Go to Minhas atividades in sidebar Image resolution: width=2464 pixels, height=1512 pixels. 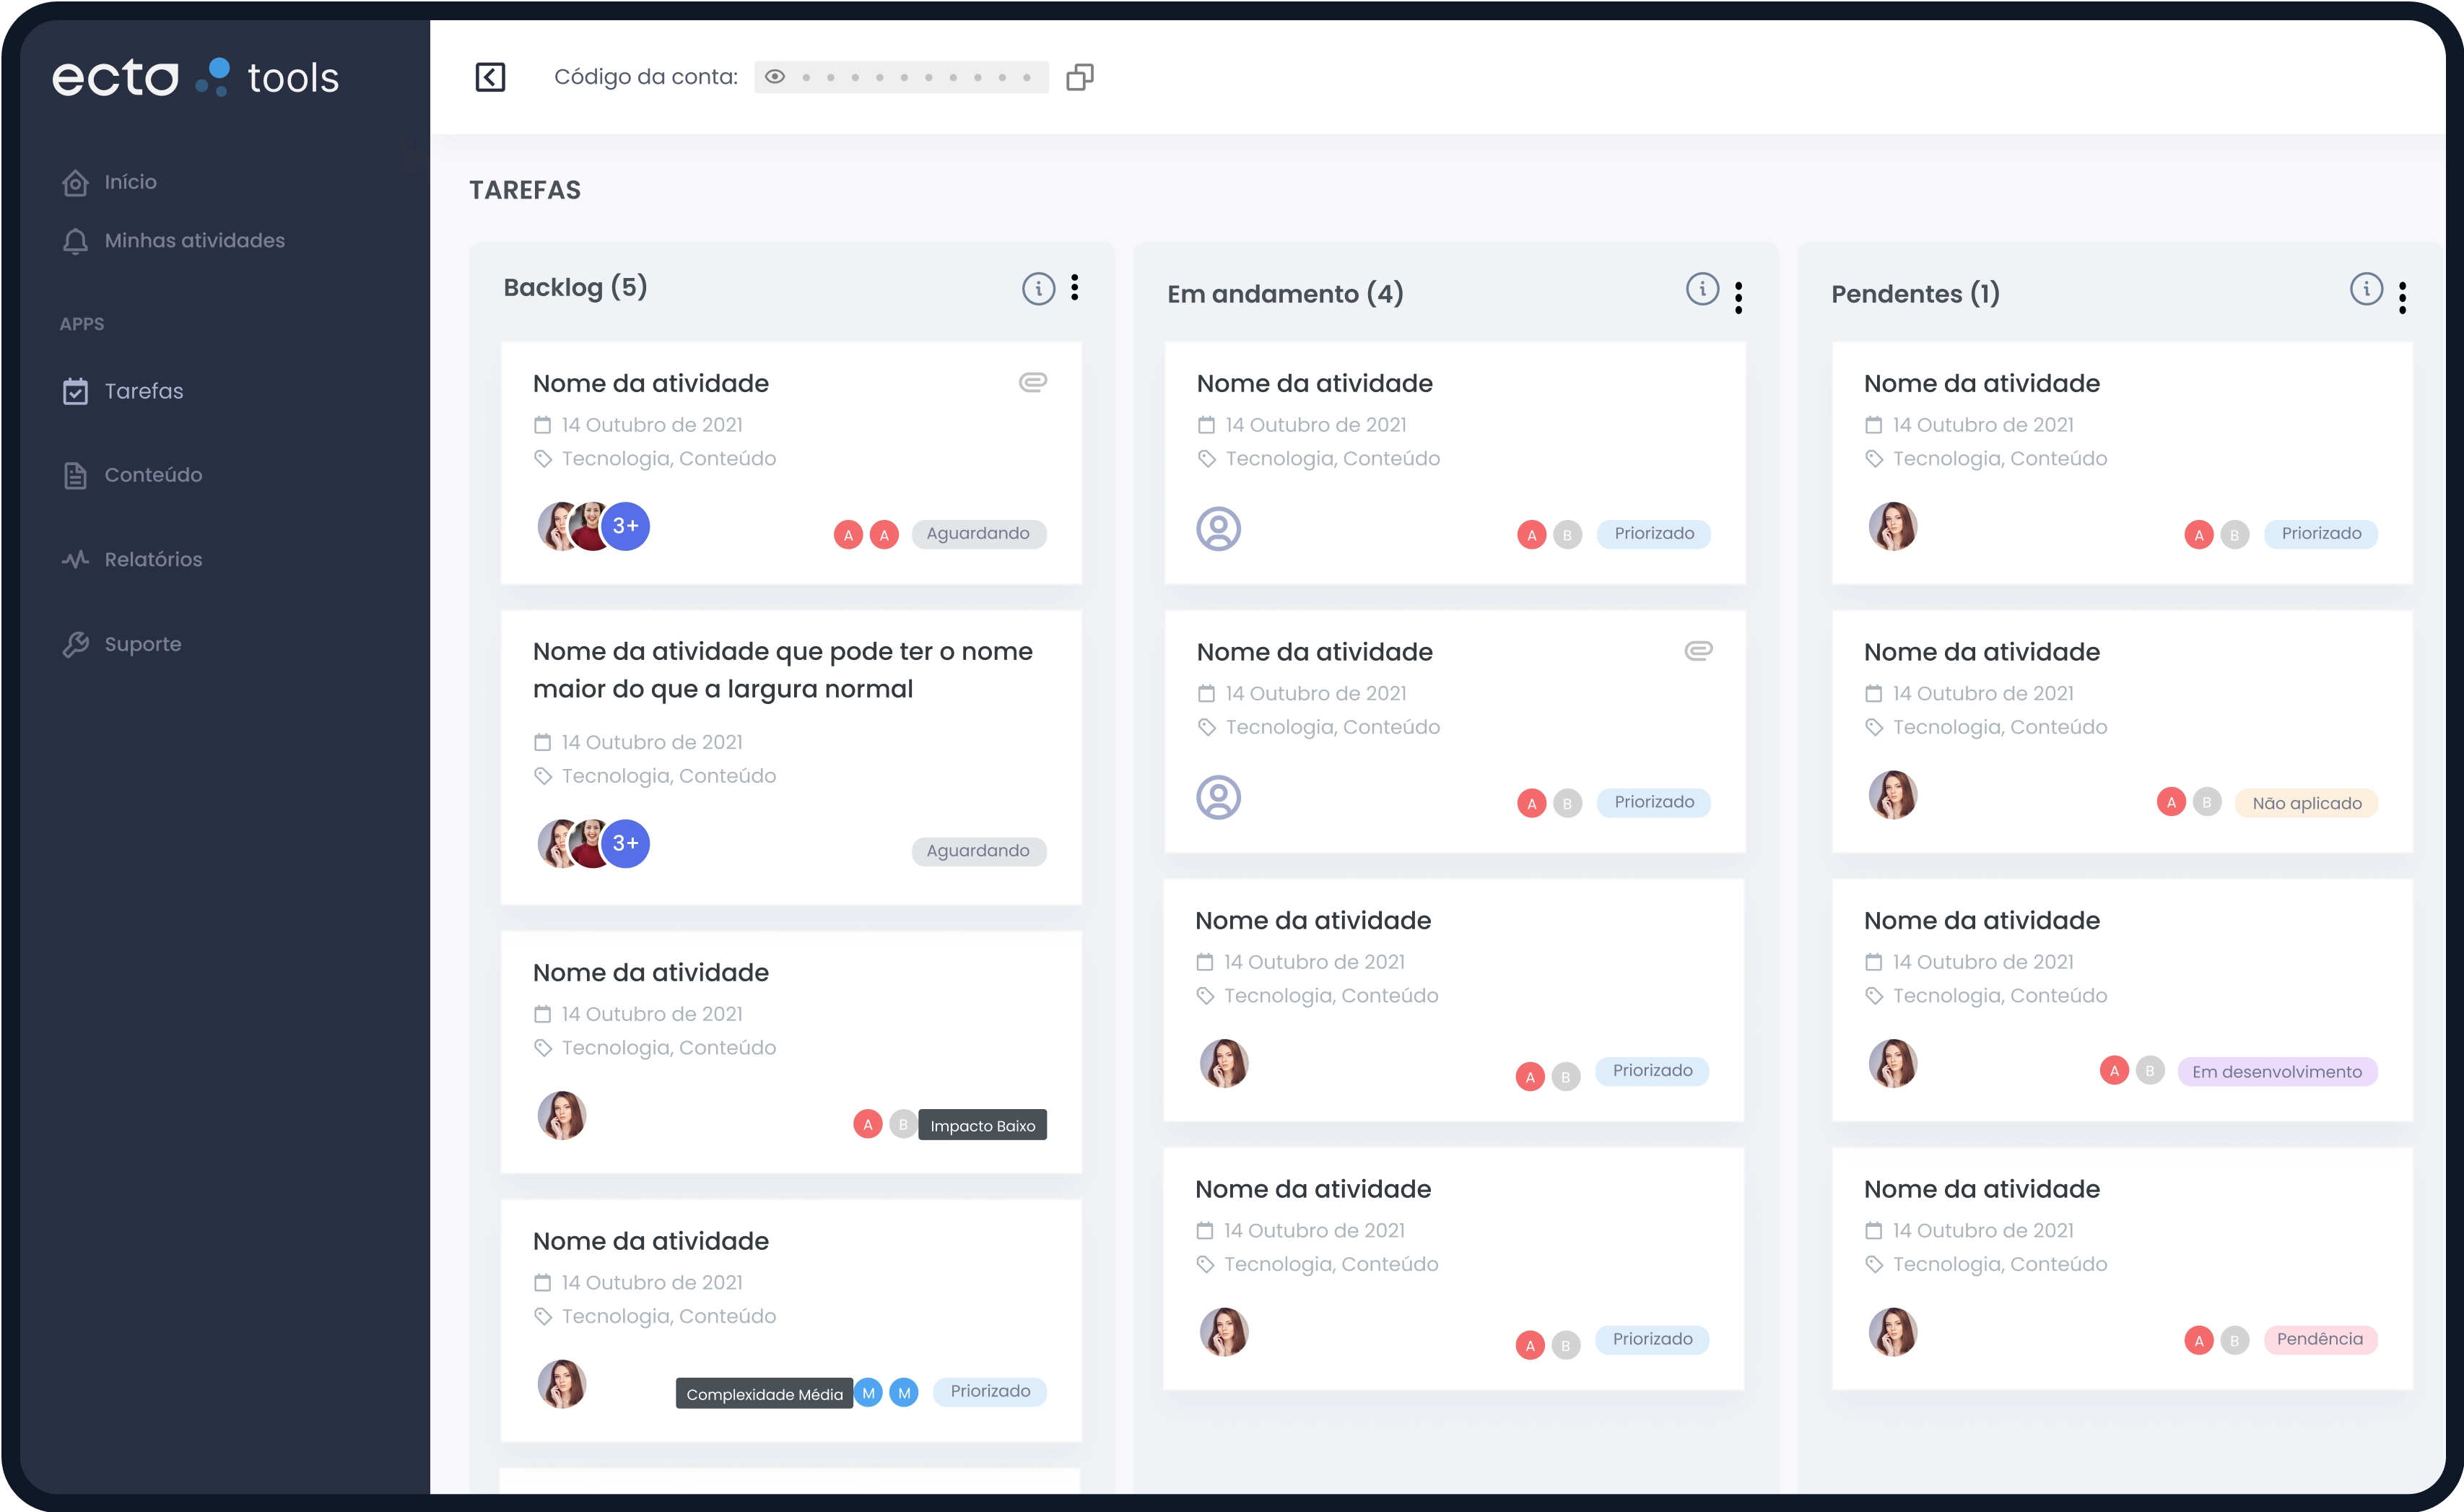[x=194, y=240]
